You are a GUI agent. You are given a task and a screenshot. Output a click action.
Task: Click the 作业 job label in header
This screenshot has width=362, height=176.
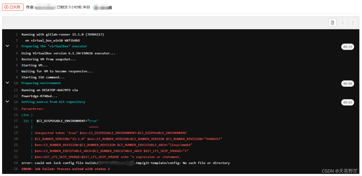coord(30,7)
